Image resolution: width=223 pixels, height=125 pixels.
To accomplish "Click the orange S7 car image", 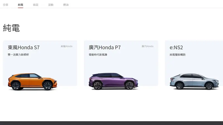I will pyautogui.click(x=33, y=82).
